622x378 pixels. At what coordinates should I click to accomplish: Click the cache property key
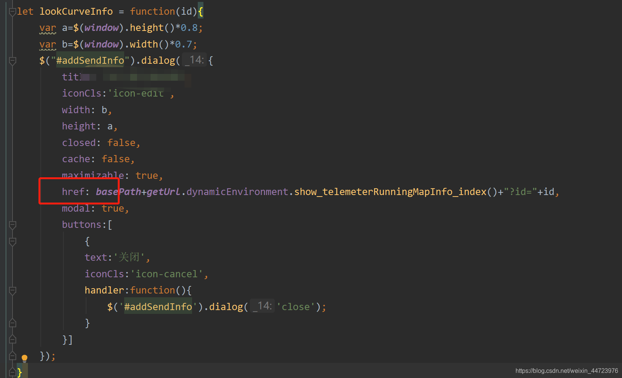click(76, 159)
